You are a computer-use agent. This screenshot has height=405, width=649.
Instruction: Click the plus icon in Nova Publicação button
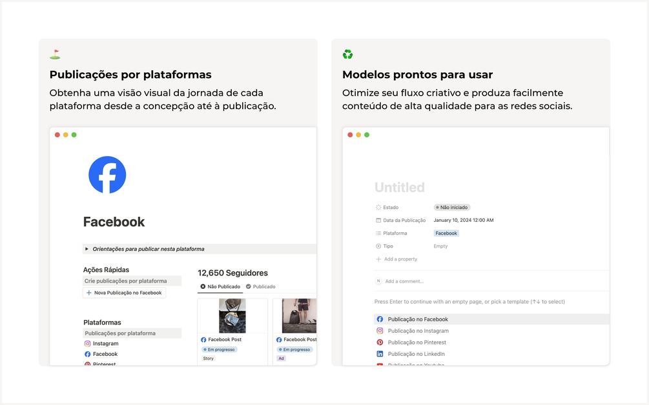pyautogui.click(x=88, y=293)
